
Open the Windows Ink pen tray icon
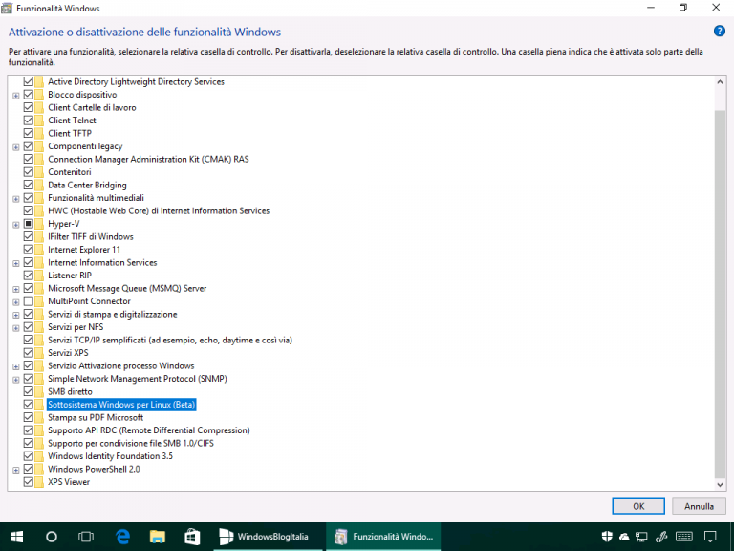click(661, 537)
